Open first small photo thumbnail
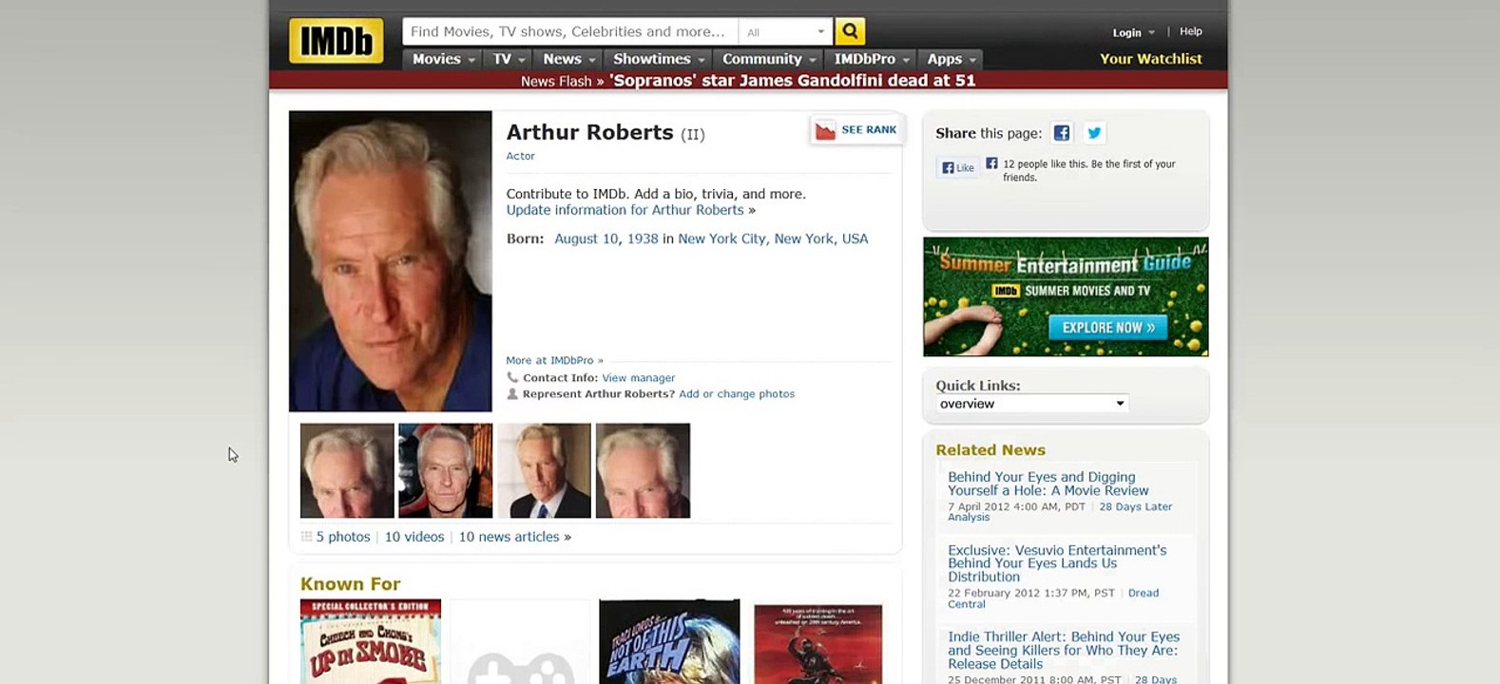The image size is (1500, 684). (x=347, y=470)
